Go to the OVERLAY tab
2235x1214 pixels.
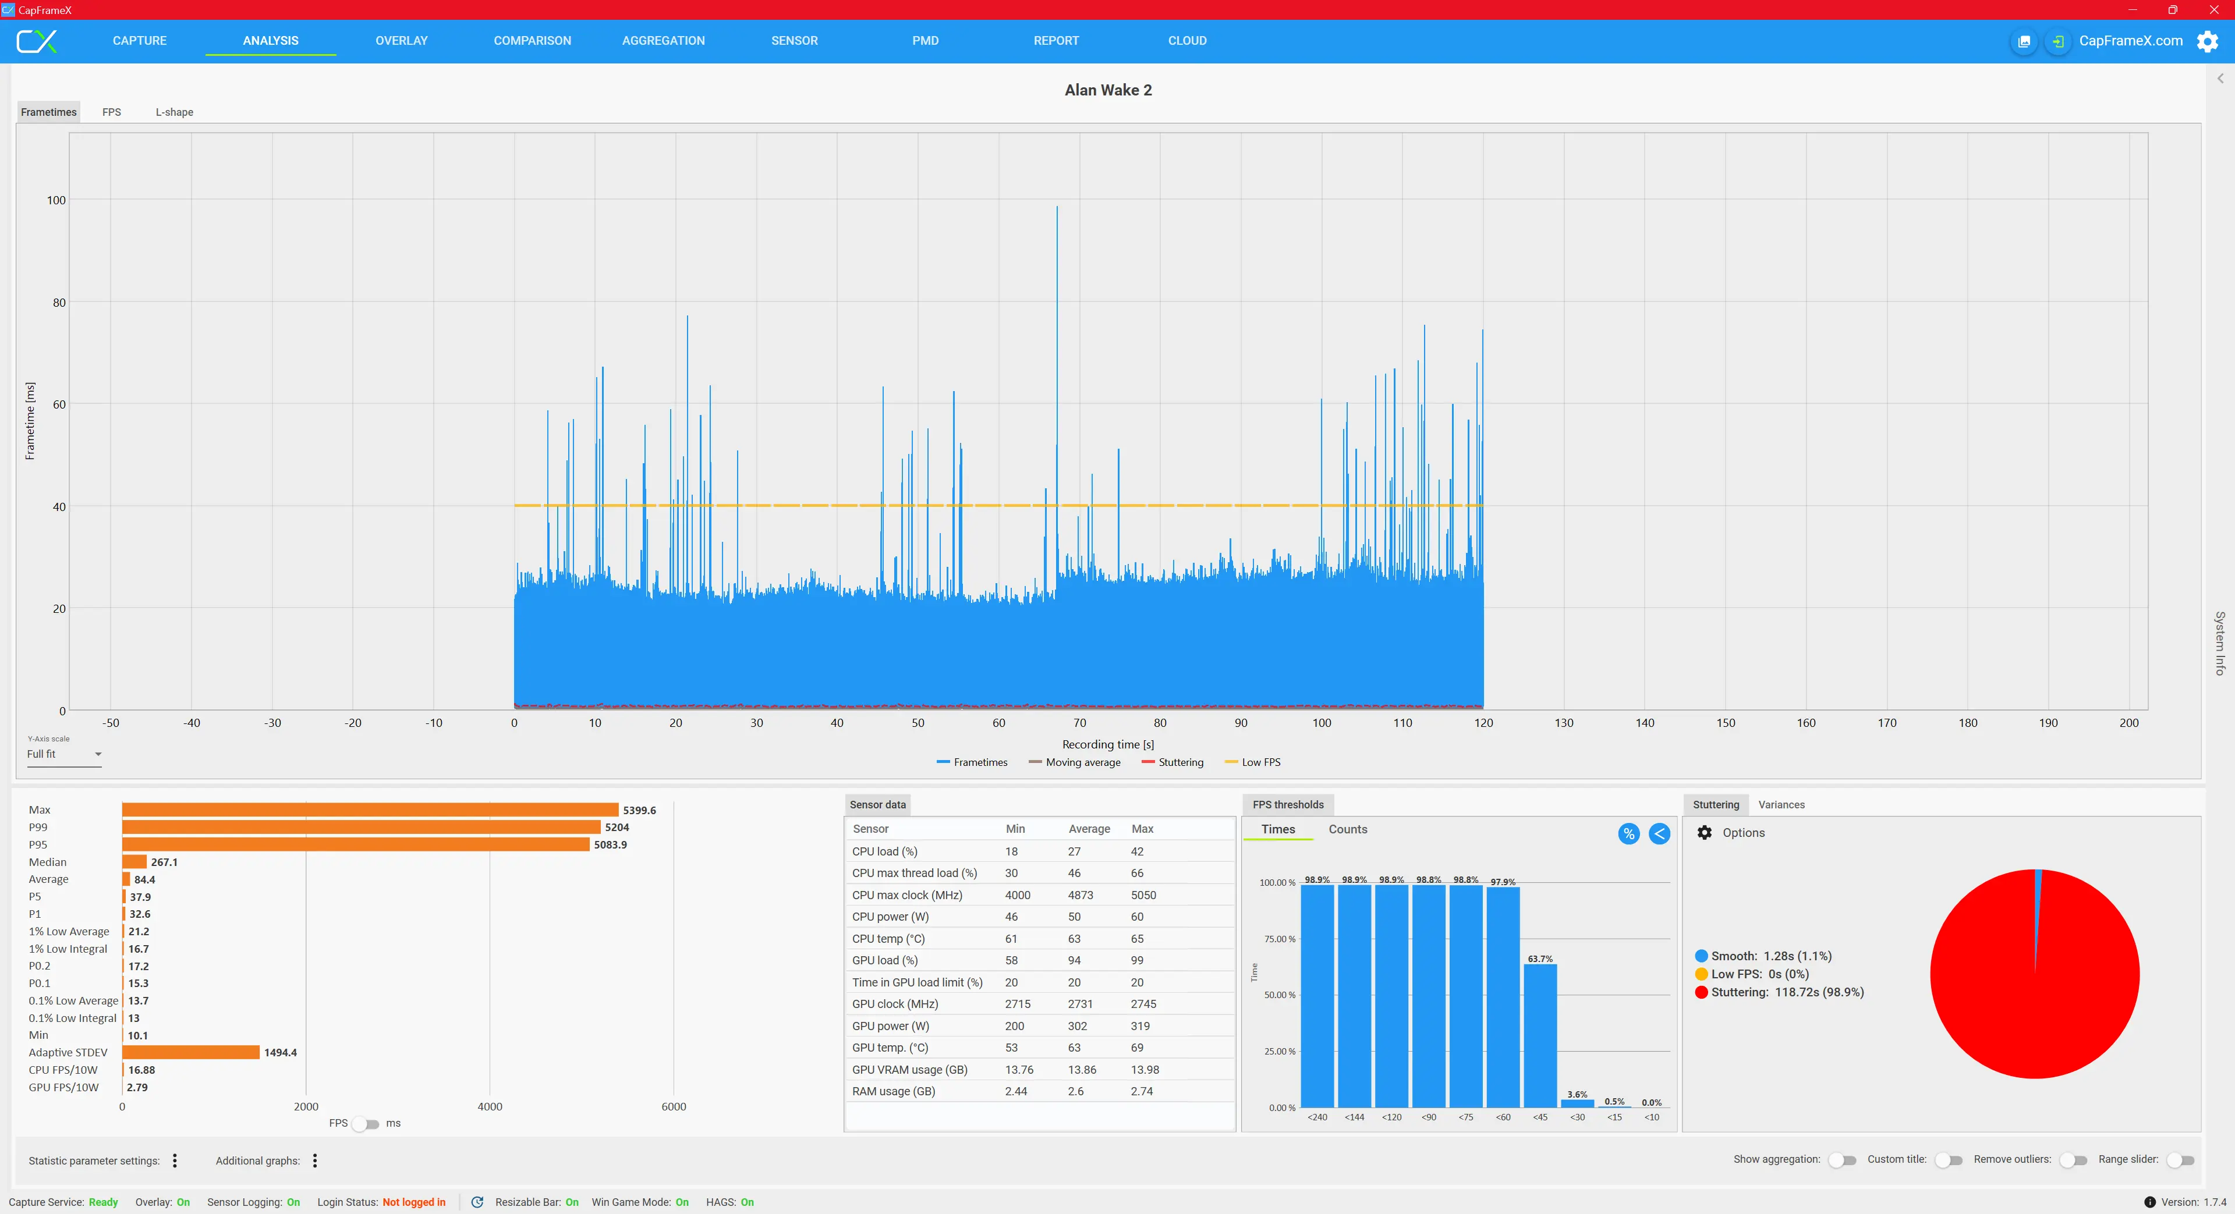click(402, 41)
